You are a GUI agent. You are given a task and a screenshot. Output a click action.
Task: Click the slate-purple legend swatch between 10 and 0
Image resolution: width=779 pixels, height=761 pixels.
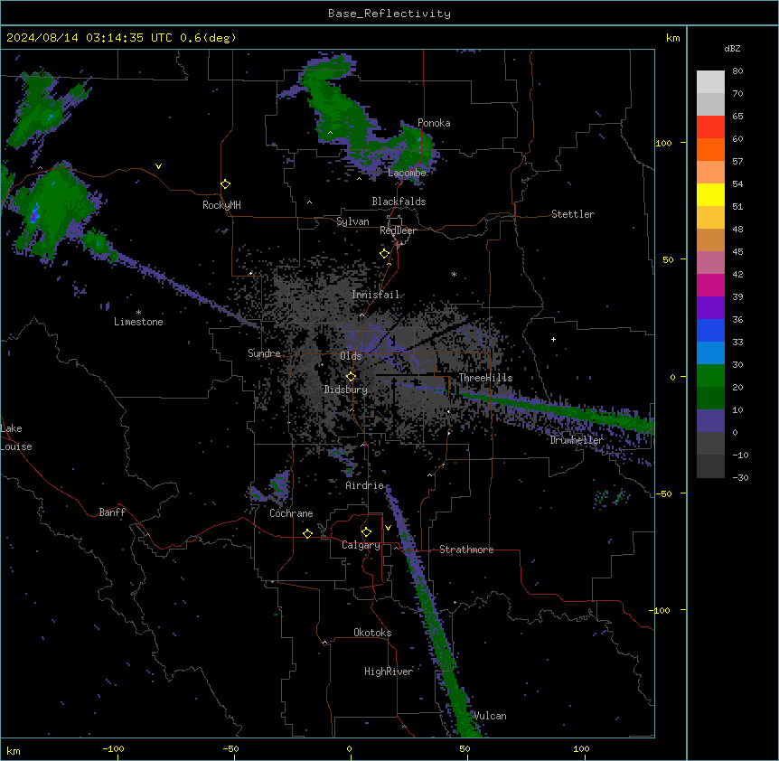click(710, 421)
